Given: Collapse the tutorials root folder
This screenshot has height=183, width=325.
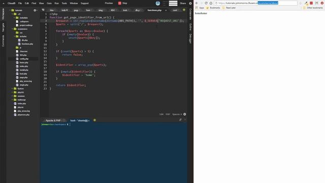Looking at the screenshot, I should pyautogui.click(x=10, y=10).
